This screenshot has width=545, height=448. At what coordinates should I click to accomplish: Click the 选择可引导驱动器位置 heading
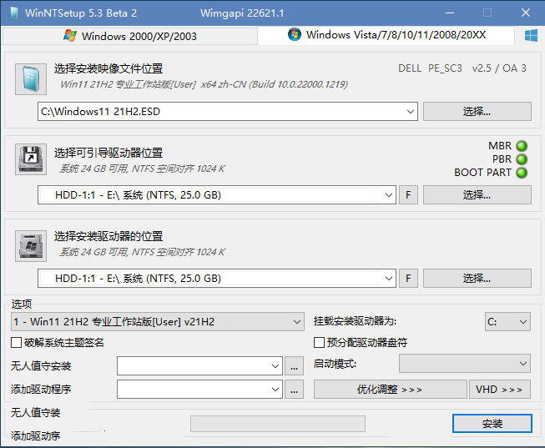pyautogui.click(x=108, y=153)
